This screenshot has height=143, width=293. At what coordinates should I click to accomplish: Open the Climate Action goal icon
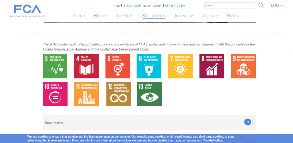coord(149,94)
